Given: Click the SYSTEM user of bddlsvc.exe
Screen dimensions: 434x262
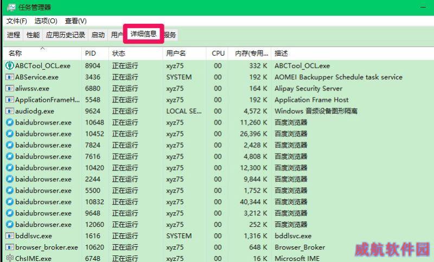Looking at the screenshot, I should click(x=179, y=236).
